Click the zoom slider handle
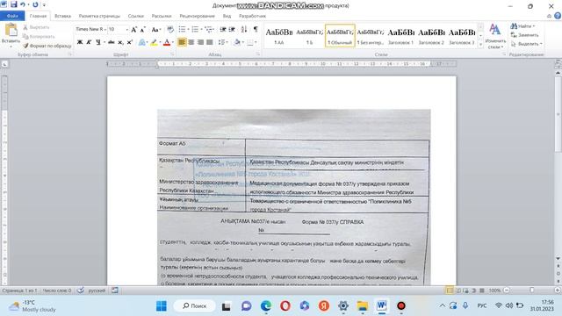Screen dimensions: 562x316 (532, 291)
